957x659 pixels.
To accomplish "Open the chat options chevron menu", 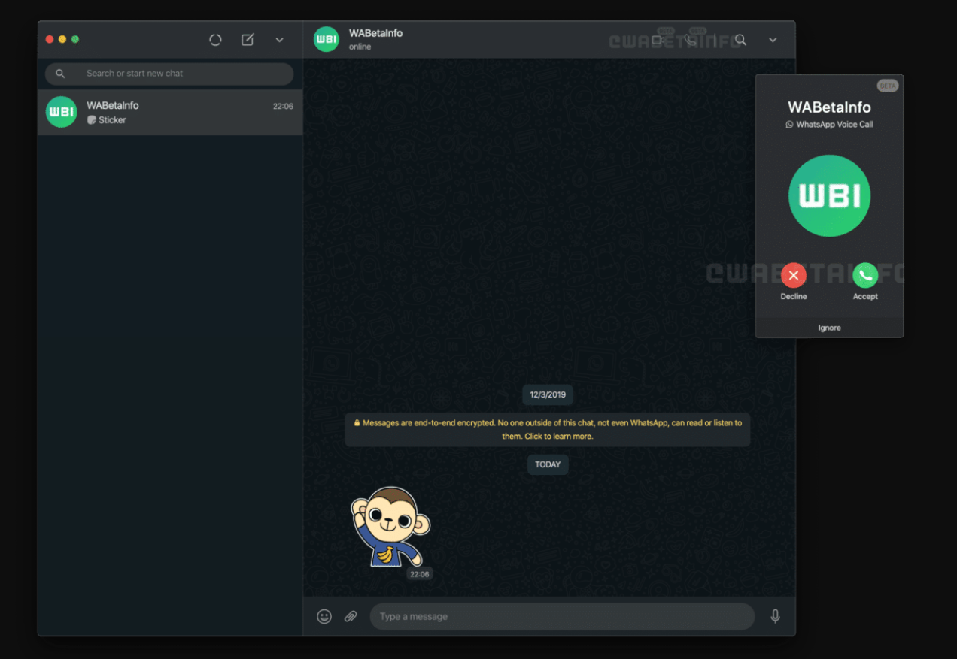I will (773, 40).
